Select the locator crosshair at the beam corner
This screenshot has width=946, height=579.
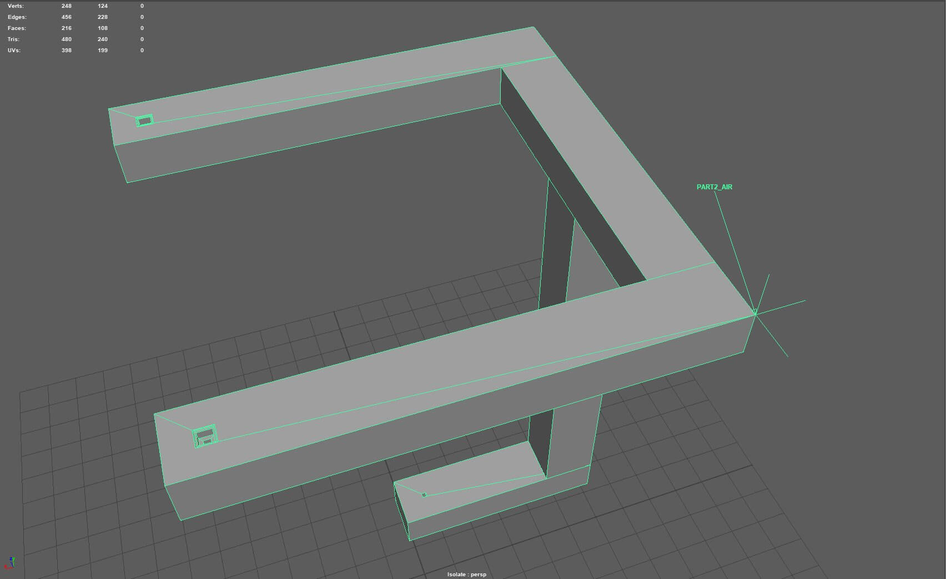tap(755, 314)
